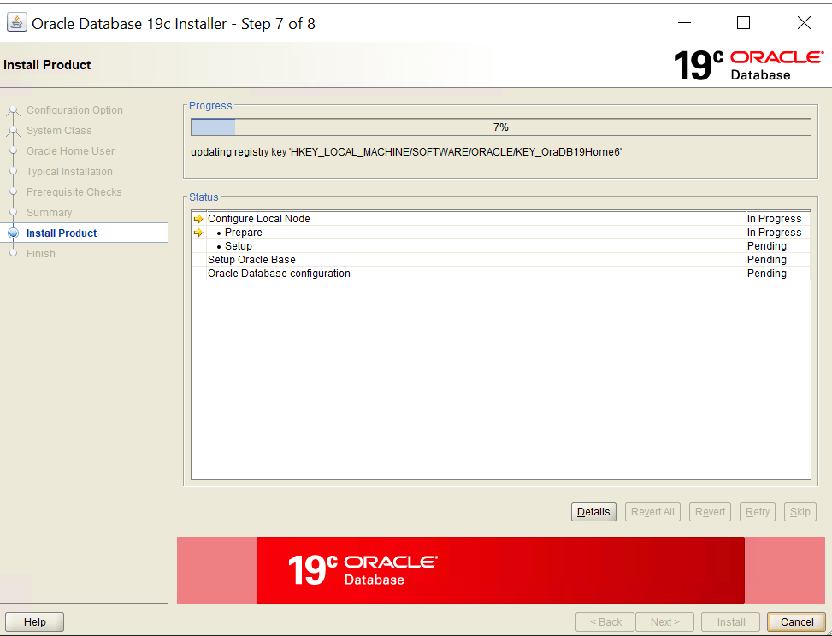Click the Setup sub-step row
Screen dimensions: 832x636
pos(500,246)
